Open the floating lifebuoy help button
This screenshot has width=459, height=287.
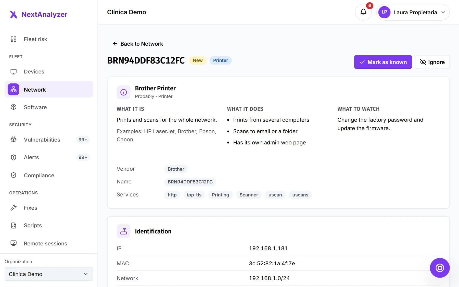(x=440, y=268)
